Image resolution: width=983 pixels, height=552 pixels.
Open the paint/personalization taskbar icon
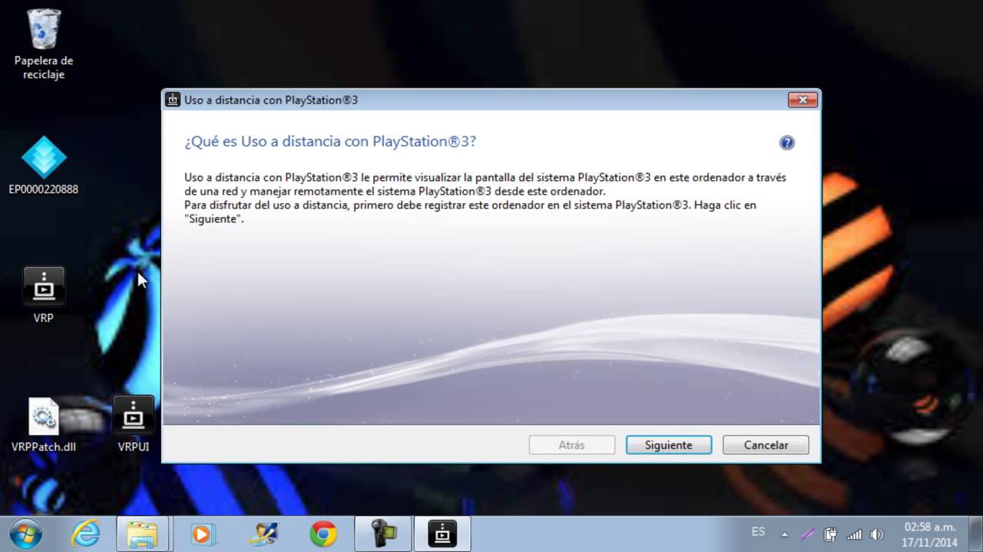coord(263,534)
